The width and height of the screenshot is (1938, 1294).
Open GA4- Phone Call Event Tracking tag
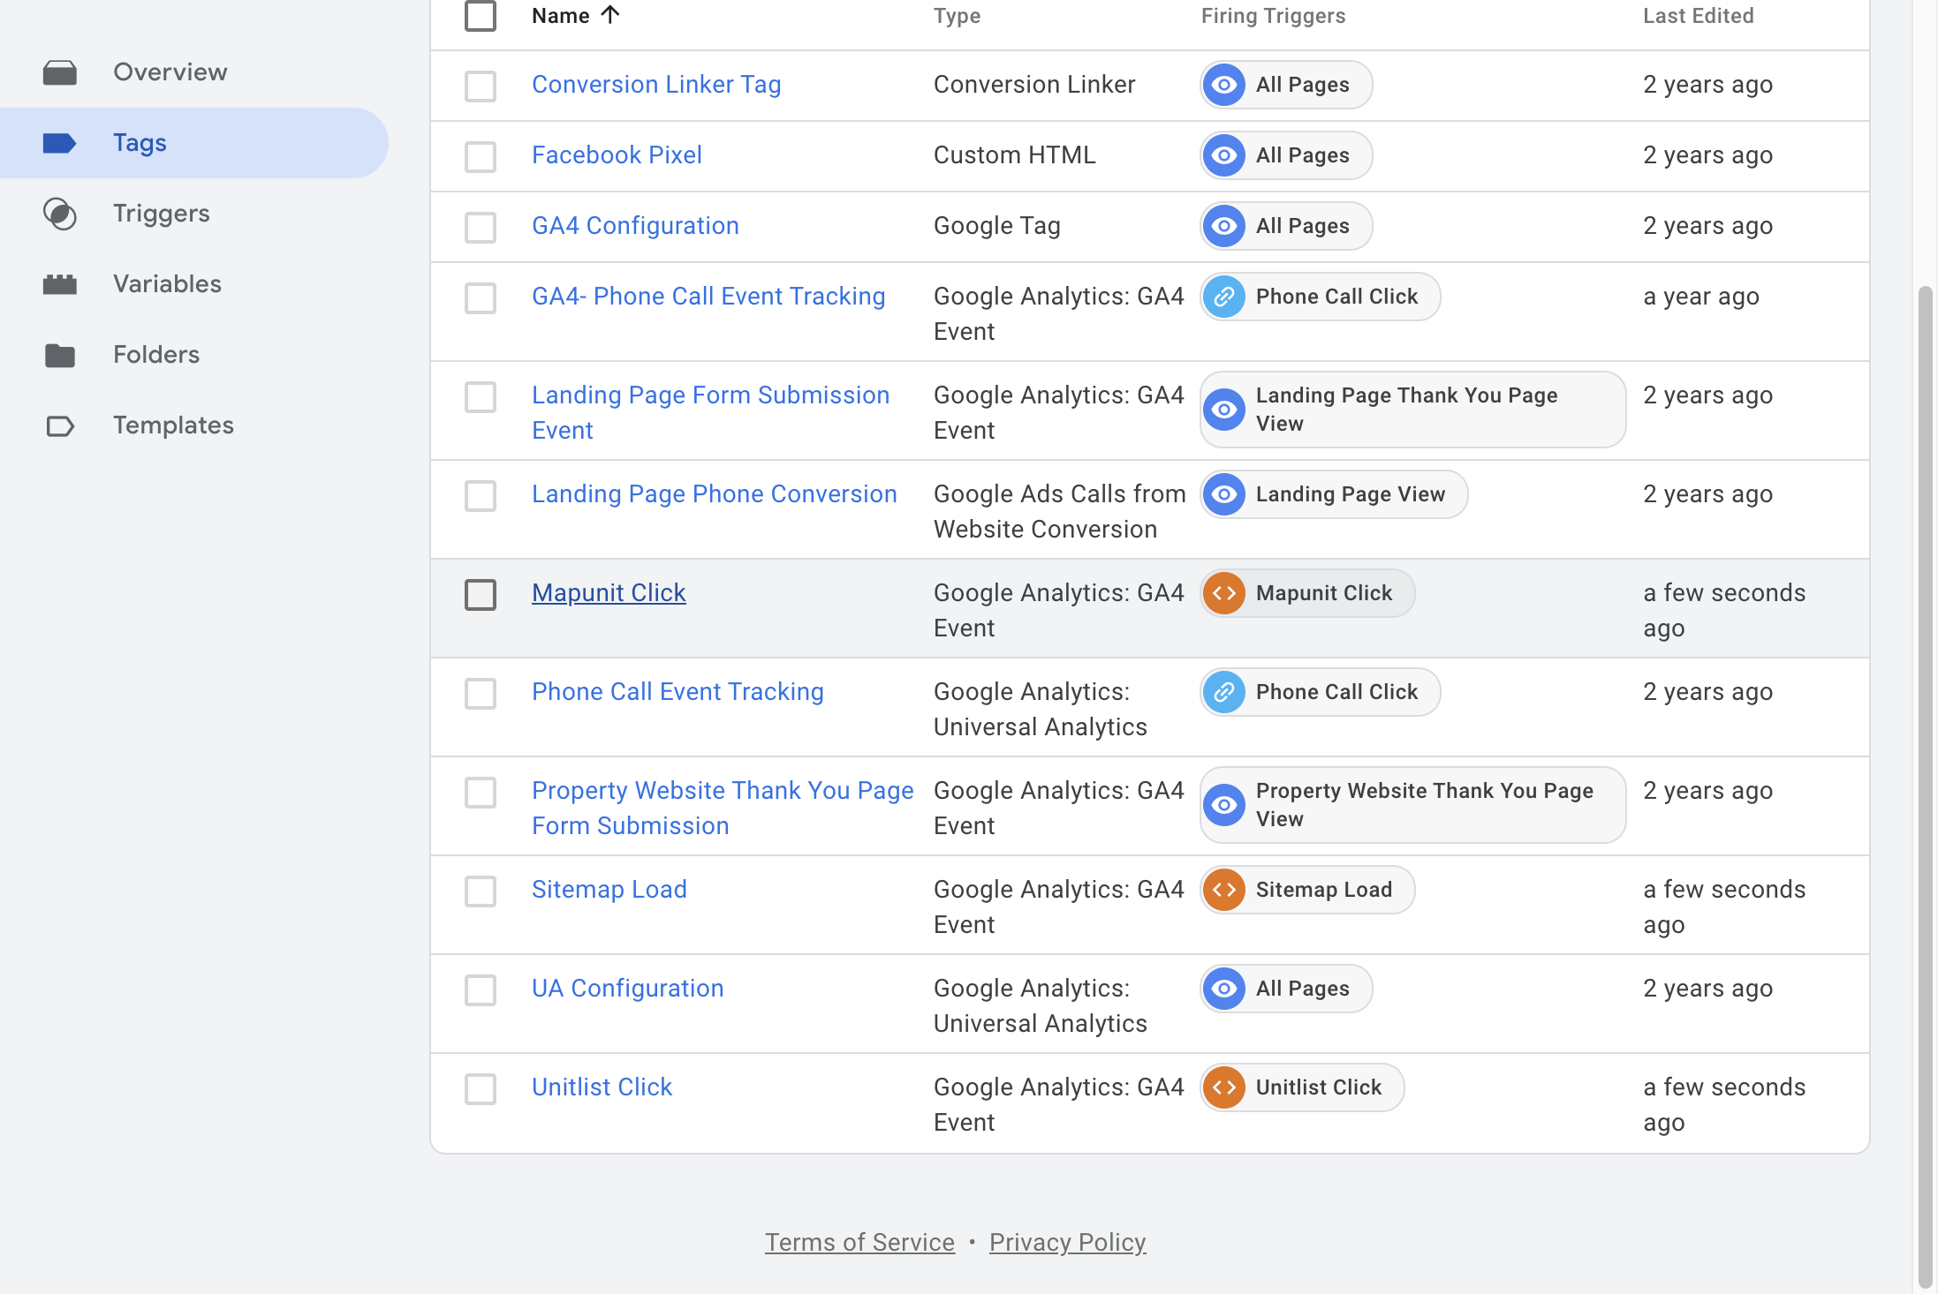coord(708,297)
